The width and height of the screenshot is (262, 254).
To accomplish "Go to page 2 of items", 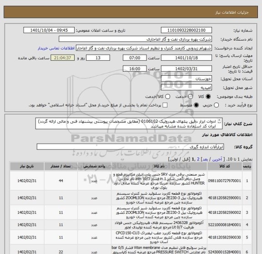I will click(x=198, y=159).
